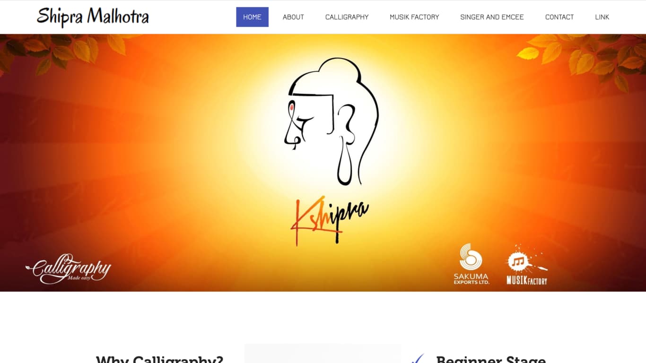Select the LINK menu item

pyautogui.click(x=602, y=17)
